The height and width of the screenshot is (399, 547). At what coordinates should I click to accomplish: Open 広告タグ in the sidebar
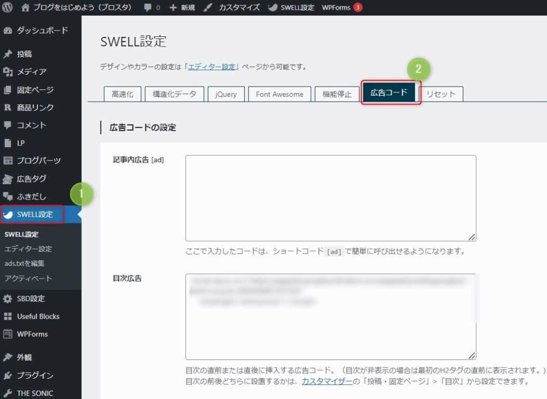tap(32, 179)
